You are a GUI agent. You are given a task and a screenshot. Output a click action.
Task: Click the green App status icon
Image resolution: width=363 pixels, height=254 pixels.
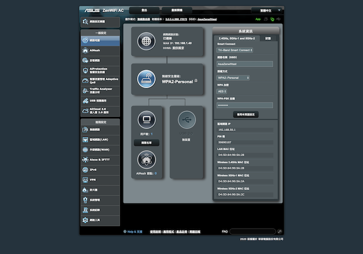click(x=258, y=19)
